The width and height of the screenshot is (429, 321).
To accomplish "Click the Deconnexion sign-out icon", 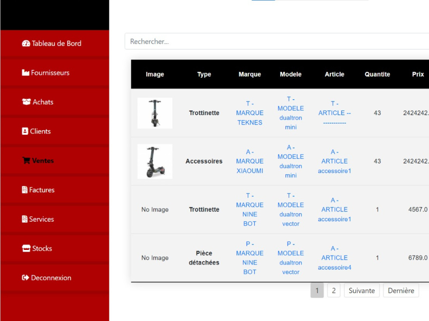I will [x=25, y=278].
